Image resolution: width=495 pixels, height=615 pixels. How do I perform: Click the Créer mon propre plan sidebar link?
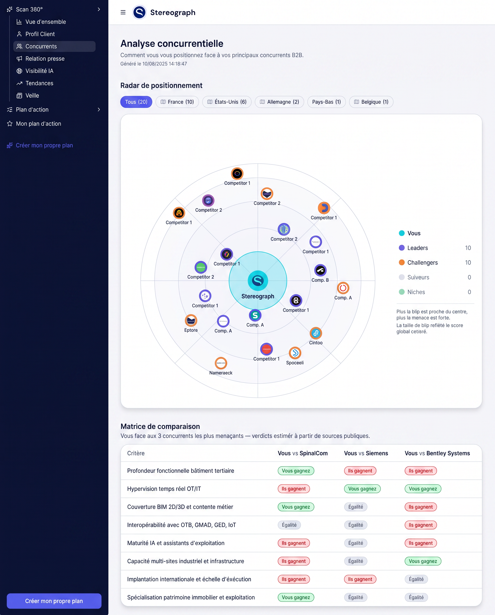click(40, 145)
